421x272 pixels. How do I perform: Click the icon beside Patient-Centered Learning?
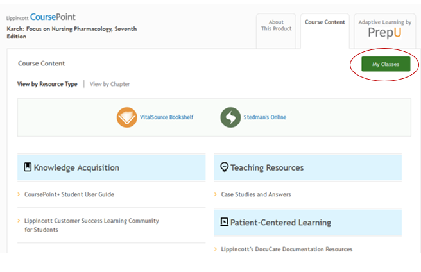(x=224, y=223)
